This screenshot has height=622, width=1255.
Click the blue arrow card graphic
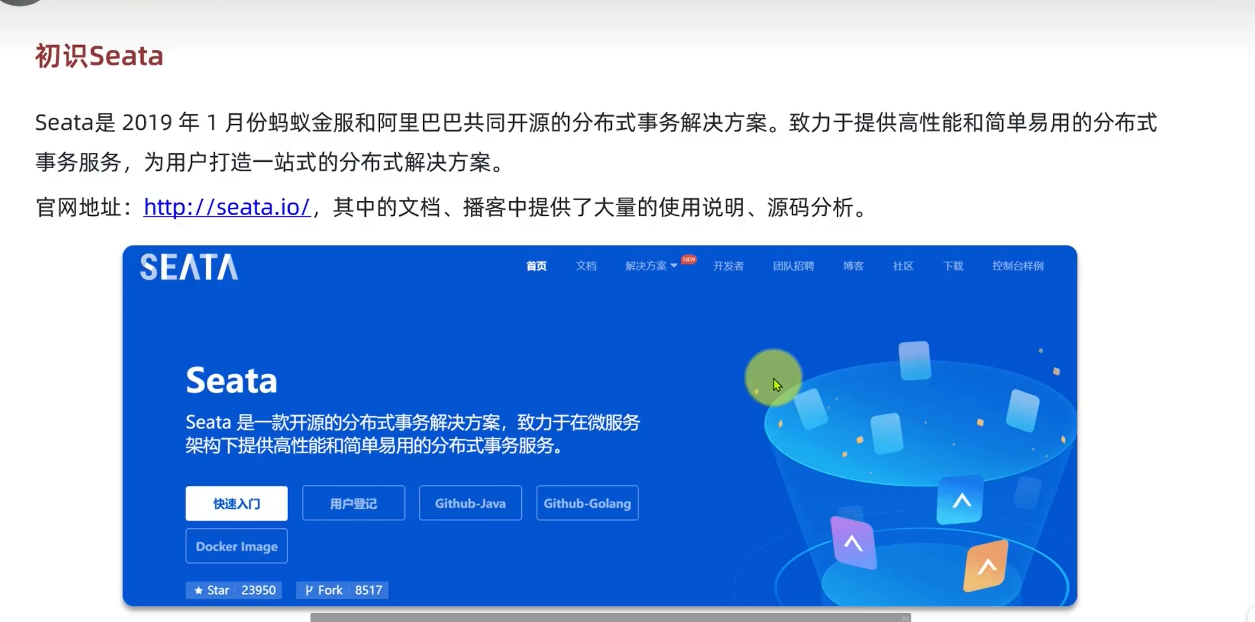961,501
